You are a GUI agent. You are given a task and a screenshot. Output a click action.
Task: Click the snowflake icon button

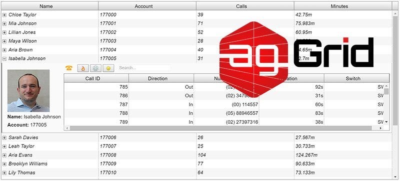coord(95,68)
